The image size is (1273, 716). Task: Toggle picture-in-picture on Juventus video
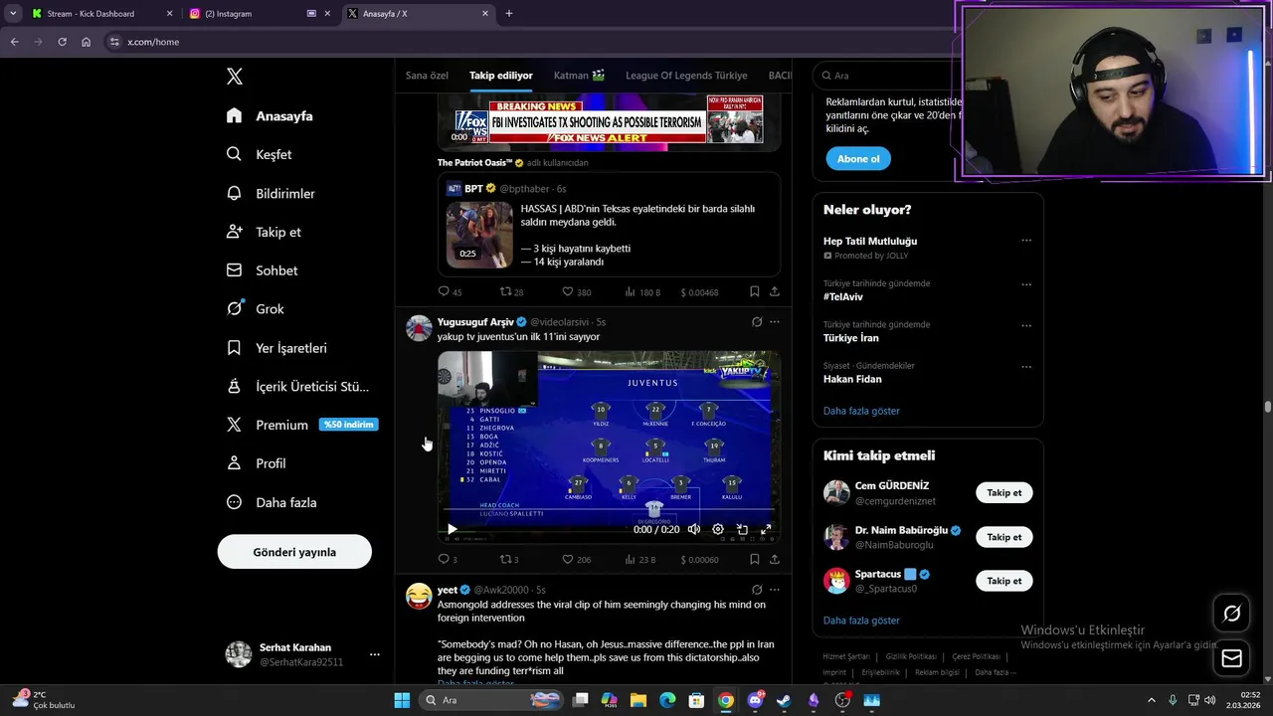(x=742, y=530)
